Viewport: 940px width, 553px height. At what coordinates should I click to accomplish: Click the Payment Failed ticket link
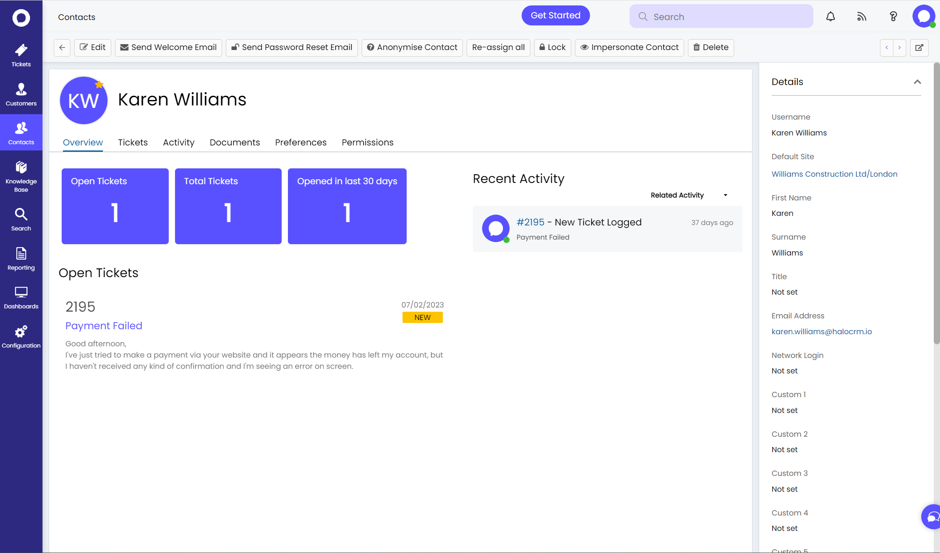pyautogui.click(x=103, y=325)
